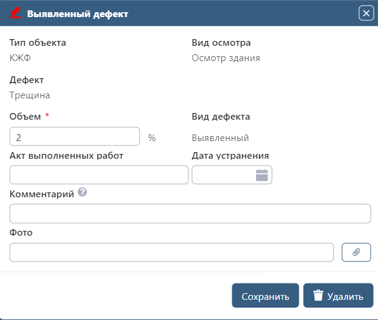This screenshot has width=378, height=320.
Task: Focus the Объем input field
Action: pos(75,137)
